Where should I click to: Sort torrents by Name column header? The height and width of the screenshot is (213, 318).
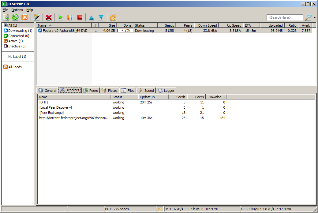pos(64,25)
